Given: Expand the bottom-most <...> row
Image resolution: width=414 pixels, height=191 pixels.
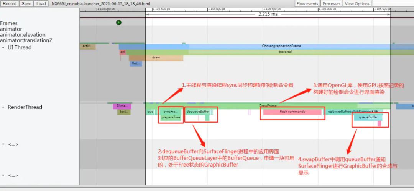Looking at the screenshot, I should point(3,175).
